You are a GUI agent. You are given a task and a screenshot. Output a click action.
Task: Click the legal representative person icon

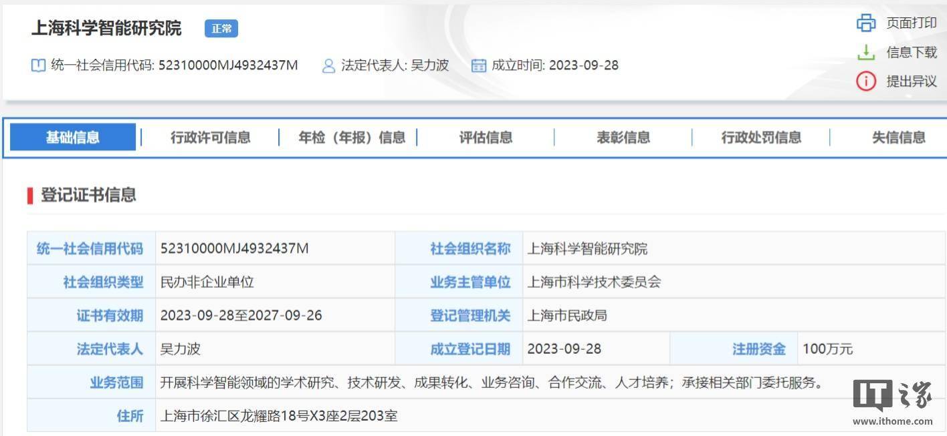[x=328, y=65]
